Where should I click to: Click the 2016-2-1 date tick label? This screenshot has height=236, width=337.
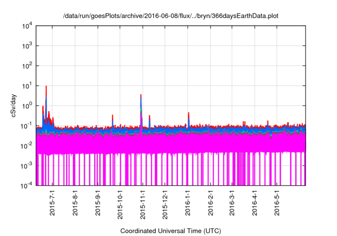point(210,203)
